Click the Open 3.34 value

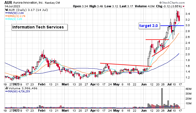coord(80,6)
